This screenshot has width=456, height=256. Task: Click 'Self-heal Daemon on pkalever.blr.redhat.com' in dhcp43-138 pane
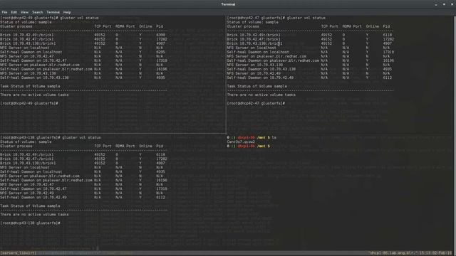(x=46, y=180)
